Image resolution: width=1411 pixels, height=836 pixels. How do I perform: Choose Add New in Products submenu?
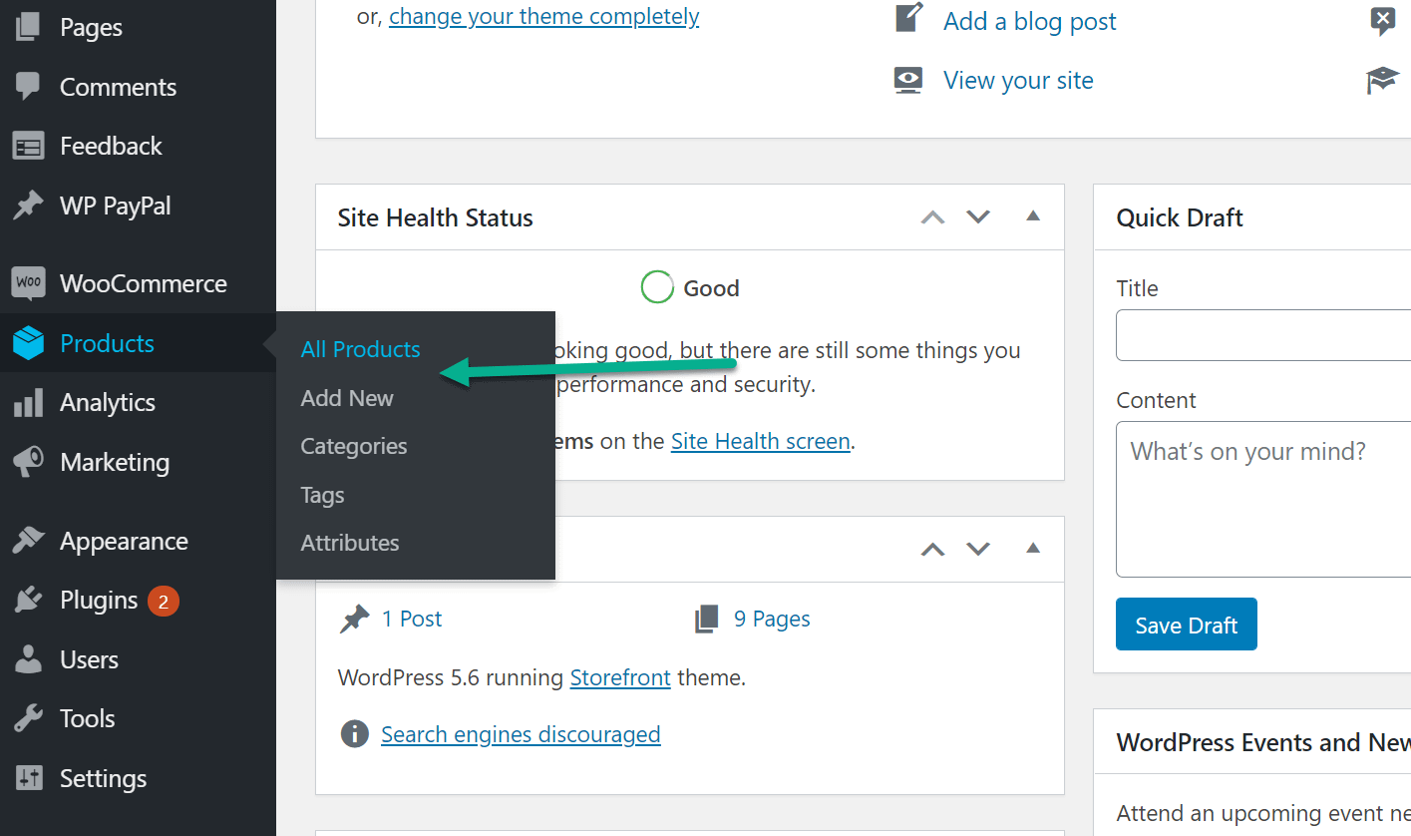[x=347, y=398]
